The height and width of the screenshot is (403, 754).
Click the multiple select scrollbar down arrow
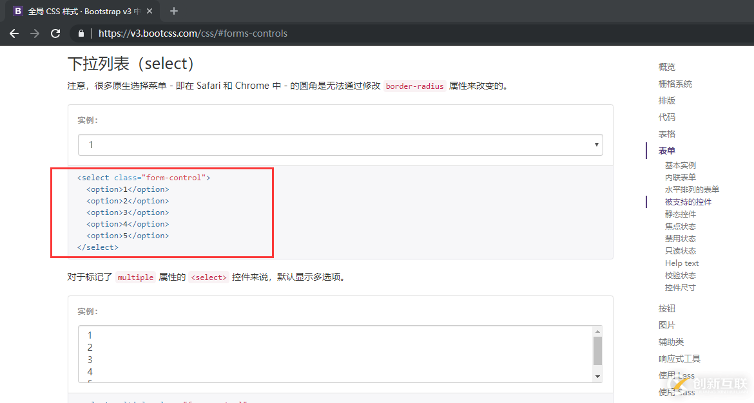pyautogui.click(x=597, y=375)
